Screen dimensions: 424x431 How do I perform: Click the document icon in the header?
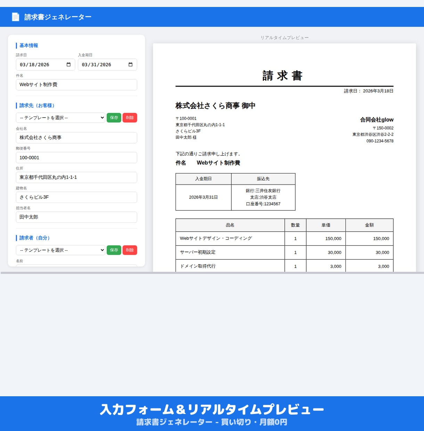tap(16, 17)
